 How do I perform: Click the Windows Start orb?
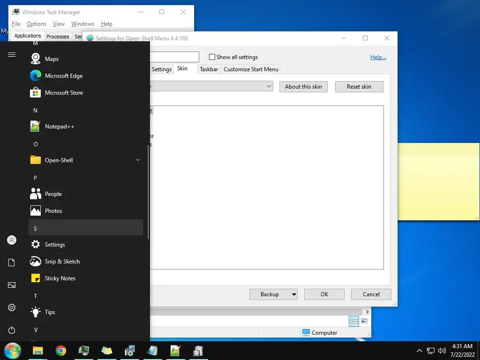point(13,351)
